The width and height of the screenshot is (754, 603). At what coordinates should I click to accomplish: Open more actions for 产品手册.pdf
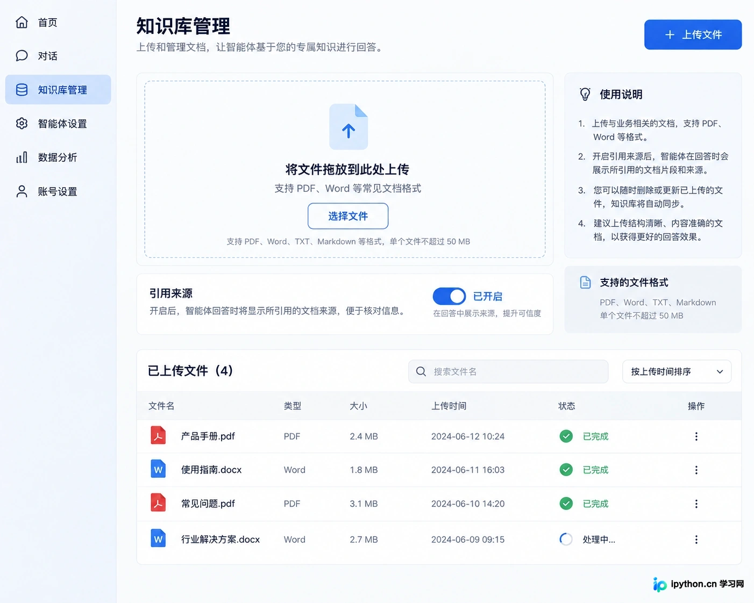[696, 436]
